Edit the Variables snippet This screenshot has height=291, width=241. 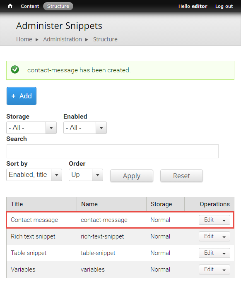click(209, 270)
